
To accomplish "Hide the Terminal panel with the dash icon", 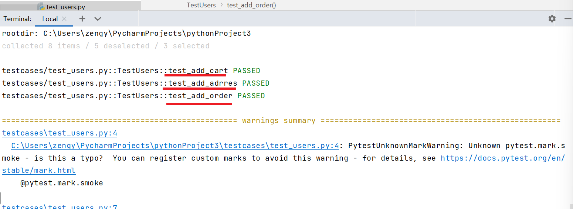I will click(568, 19).
